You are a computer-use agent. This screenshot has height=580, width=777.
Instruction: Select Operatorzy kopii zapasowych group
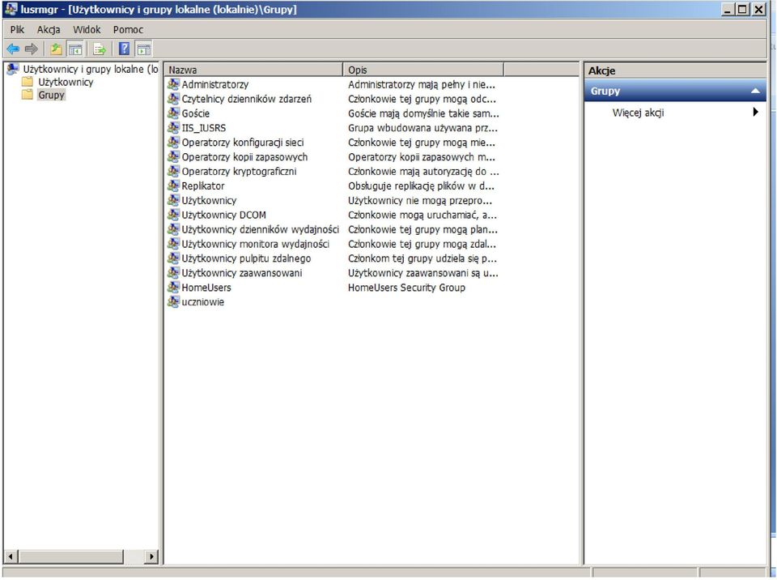[244, 157]
